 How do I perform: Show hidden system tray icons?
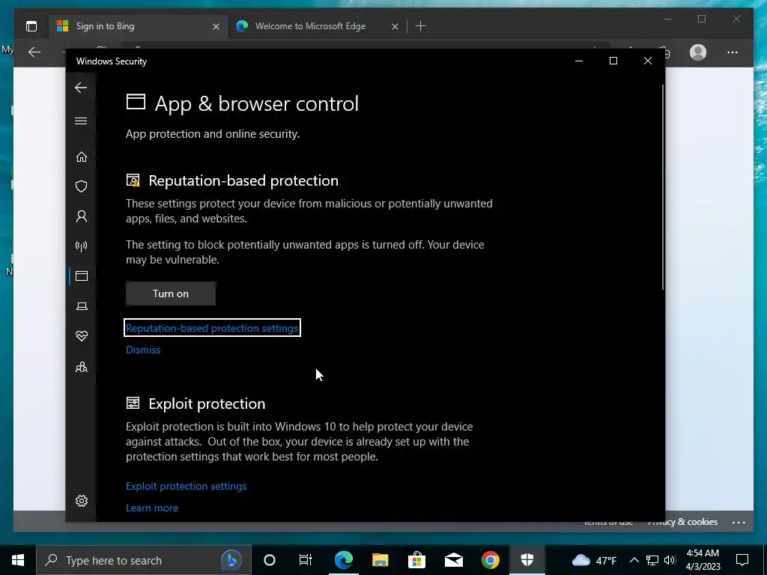point(634,560)
